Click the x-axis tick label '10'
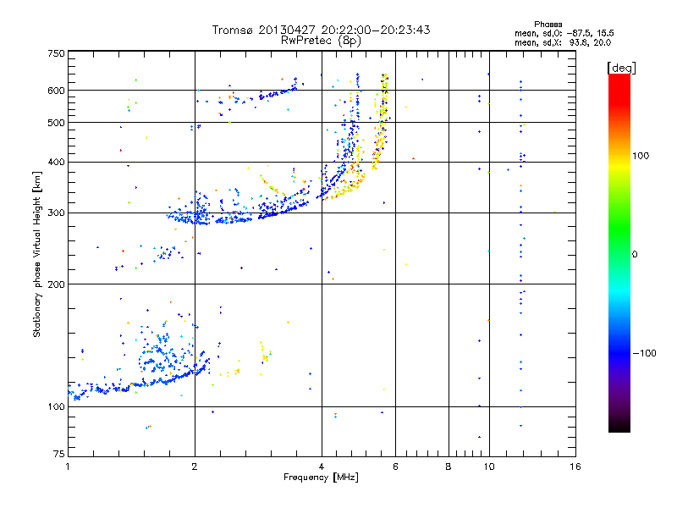 [489, 467]
